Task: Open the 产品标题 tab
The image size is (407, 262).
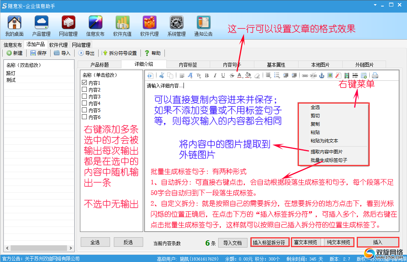Action: click(99, 65)
